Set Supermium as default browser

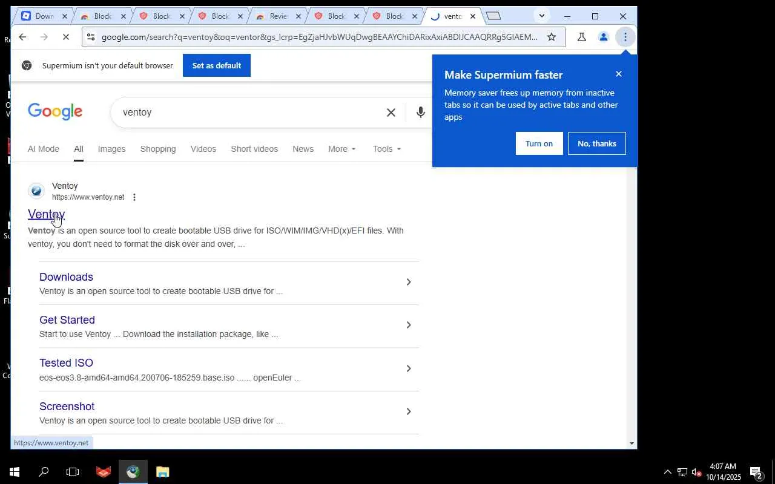pyautogui.click(x=217, y=65)
